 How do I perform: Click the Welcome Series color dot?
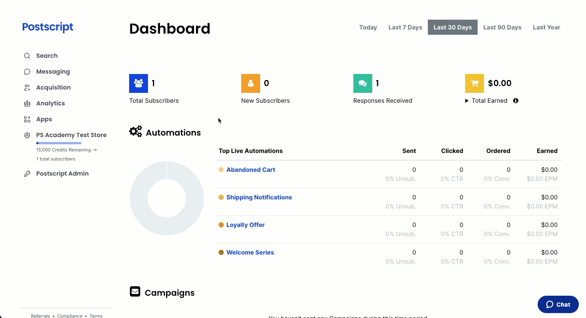pyautogui.click(x=221, y=253)
